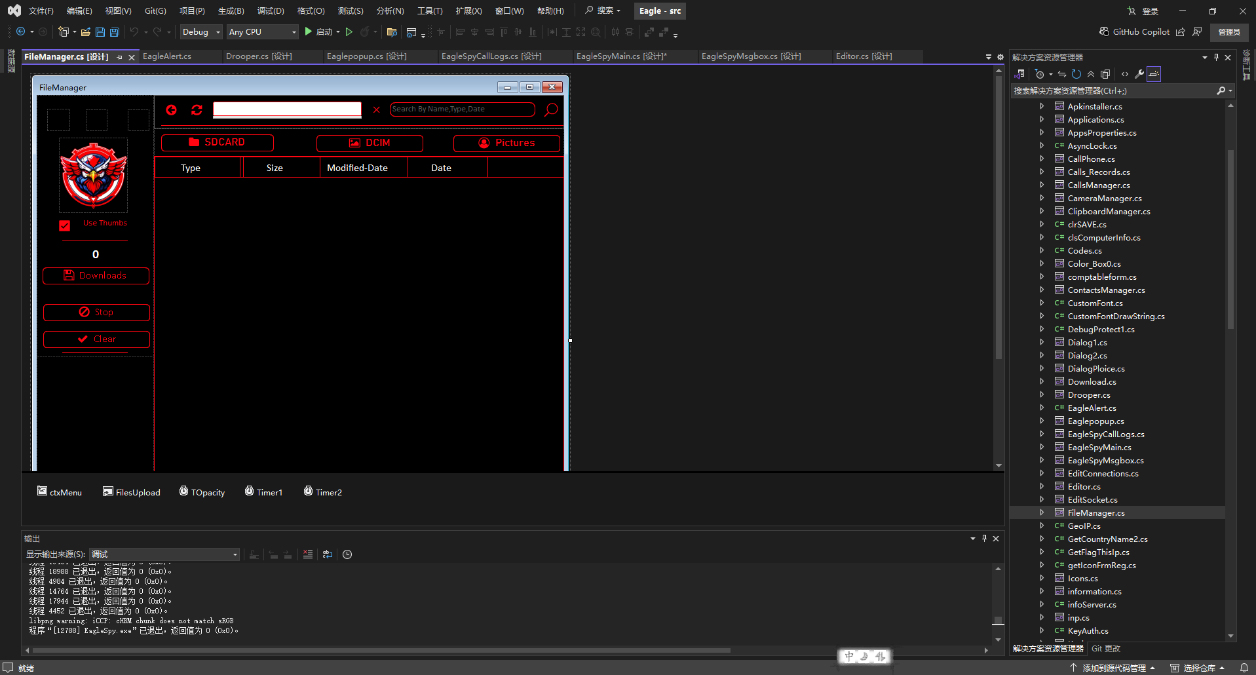1256x675 pixels.
Task: Toggle word wrap in Output panel
Action: coord(328,554)
